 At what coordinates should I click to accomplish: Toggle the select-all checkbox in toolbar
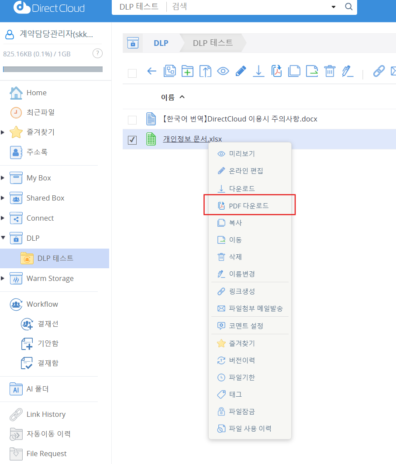[x=132, y=73]
